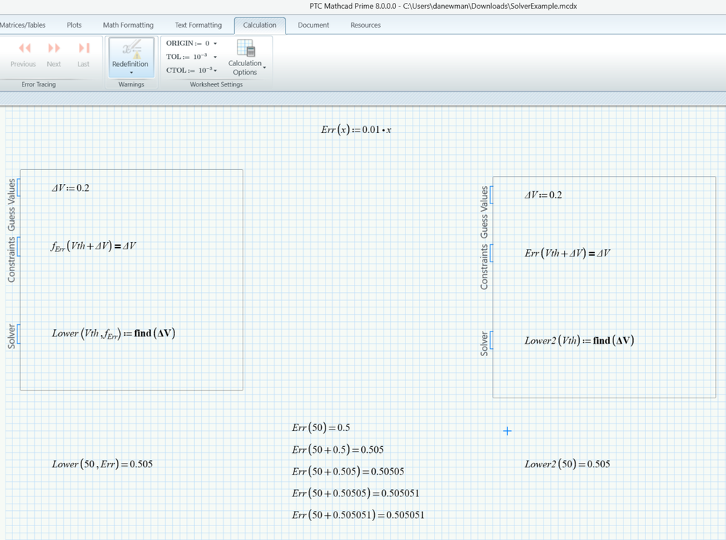Click the blue crosshair cursor on worksheet
Image resolution: width=726 pixels, height=540 pixels.
[507, 431]
